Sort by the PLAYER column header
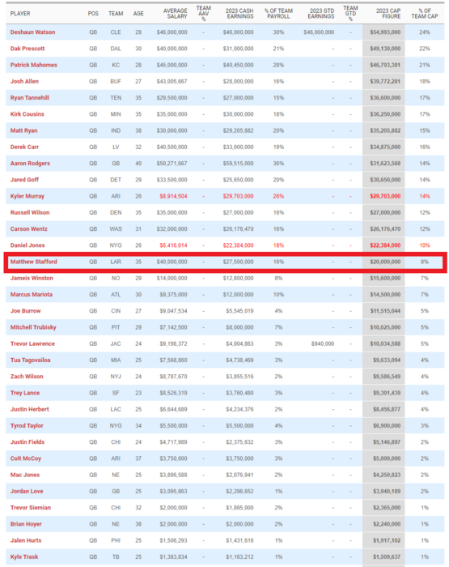449x567 pixels. click(20, 14)
